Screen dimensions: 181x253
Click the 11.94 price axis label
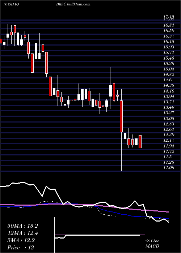tap(169, 146)
